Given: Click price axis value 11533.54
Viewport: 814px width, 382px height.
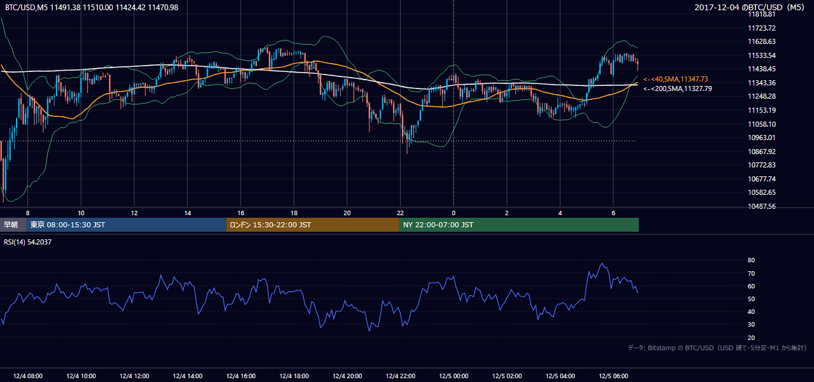Looking at the screenshot, I should [762, 55].
